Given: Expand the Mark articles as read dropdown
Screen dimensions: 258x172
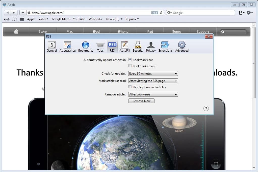Looking at the screenshot, I should coord(153,81).
